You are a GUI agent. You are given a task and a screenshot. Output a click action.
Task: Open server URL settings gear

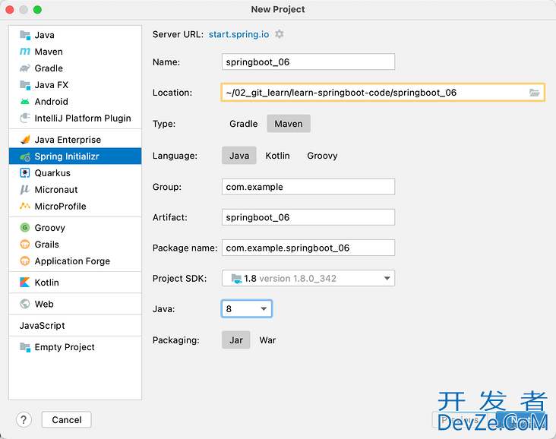click(x=280, y=34)
